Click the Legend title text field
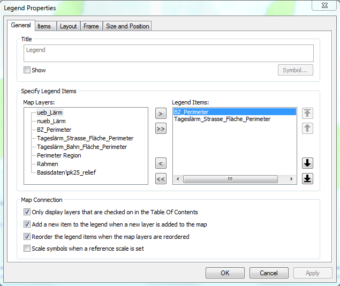Image resolution: width=340 pixels, height=286 pixels. pos(168,52)
